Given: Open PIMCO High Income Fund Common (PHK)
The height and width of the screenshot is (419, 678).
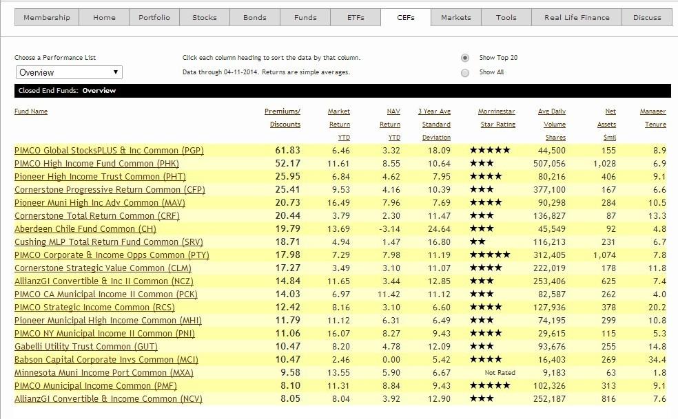Looking at the screenshot, I should 96,164.
